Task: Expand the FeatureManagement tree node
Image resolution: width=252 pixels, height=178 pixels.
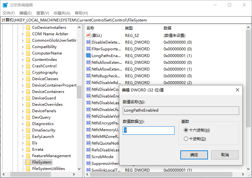Action: point(22,156)
